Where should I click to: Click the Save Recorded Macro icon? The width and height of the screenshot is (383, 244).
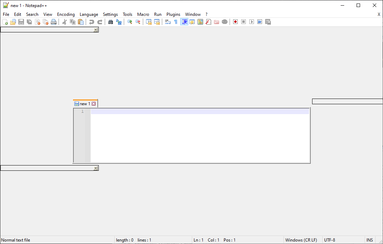pos(268,22)
